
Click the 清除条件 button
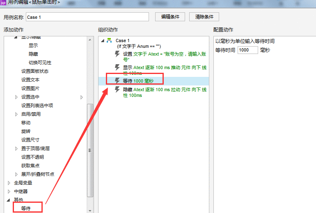pos(204,17)
